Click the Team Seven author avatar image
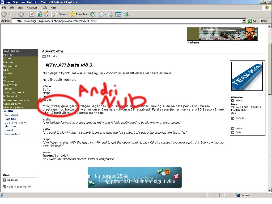The image size is (272, 204). pos(247,76)
